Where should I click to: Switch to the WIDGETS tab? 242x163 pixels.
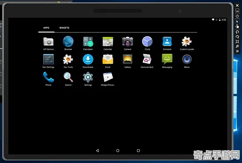click(64, 28)
